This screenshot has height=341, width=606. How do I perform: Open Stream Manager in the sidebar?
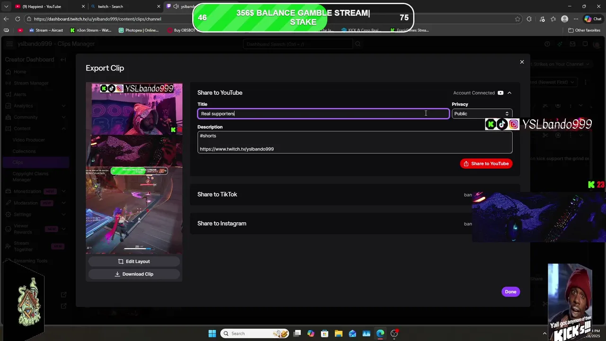[31, 83]
